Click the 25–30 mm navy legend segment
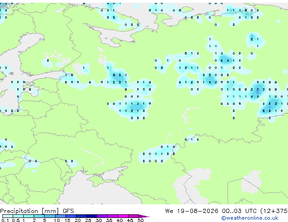 [91, 216]
